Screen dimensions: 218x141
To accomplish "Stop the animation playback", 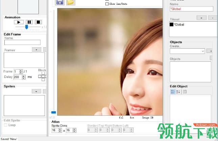I will click(38, 22).
